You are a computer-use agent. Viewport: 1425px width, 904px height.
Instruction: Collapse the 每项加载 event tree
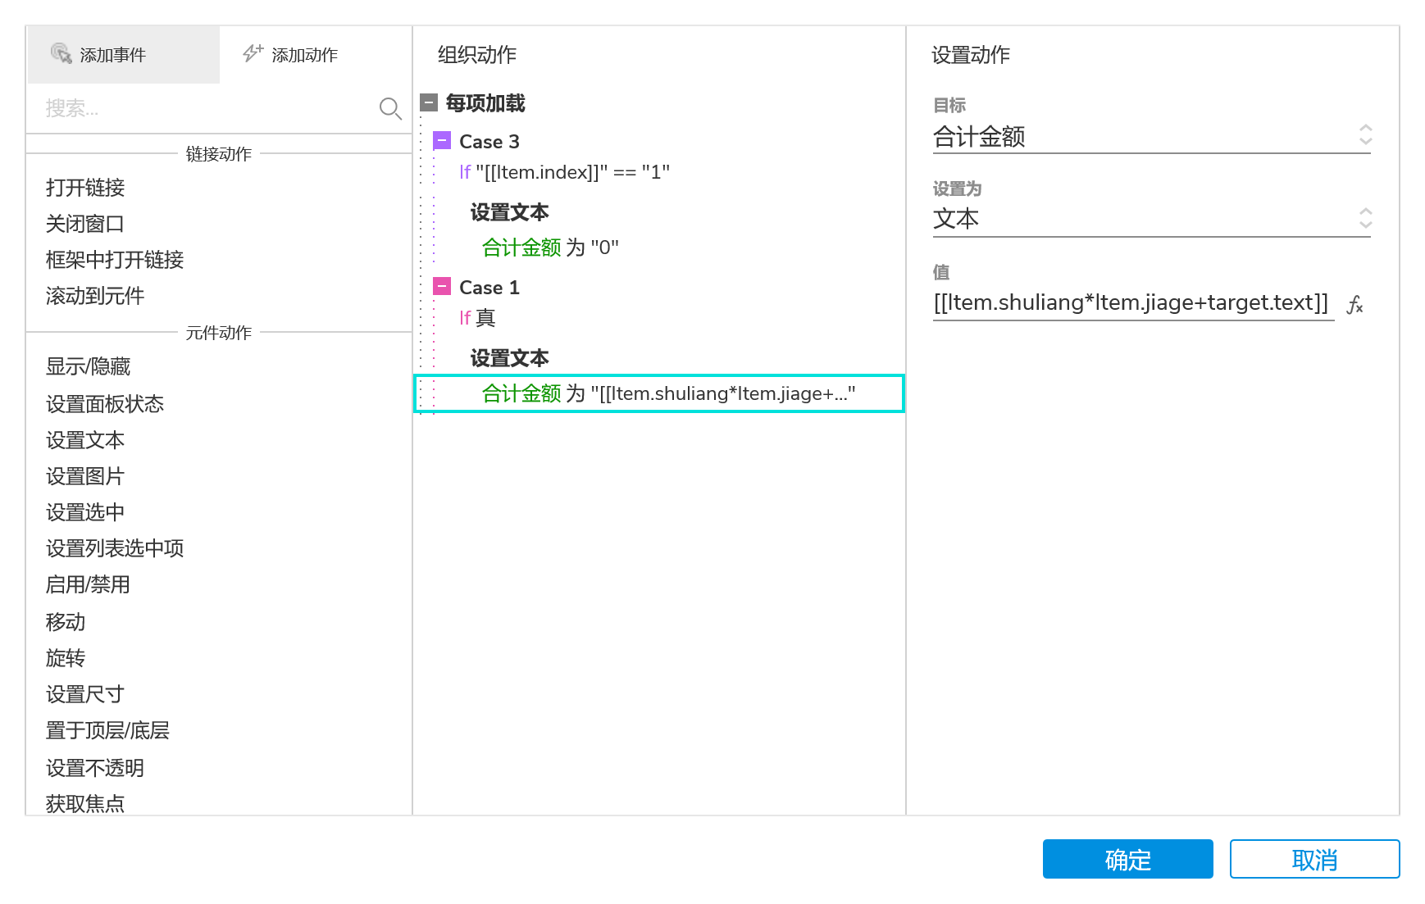pyautogui.click(x=429, y=103)
